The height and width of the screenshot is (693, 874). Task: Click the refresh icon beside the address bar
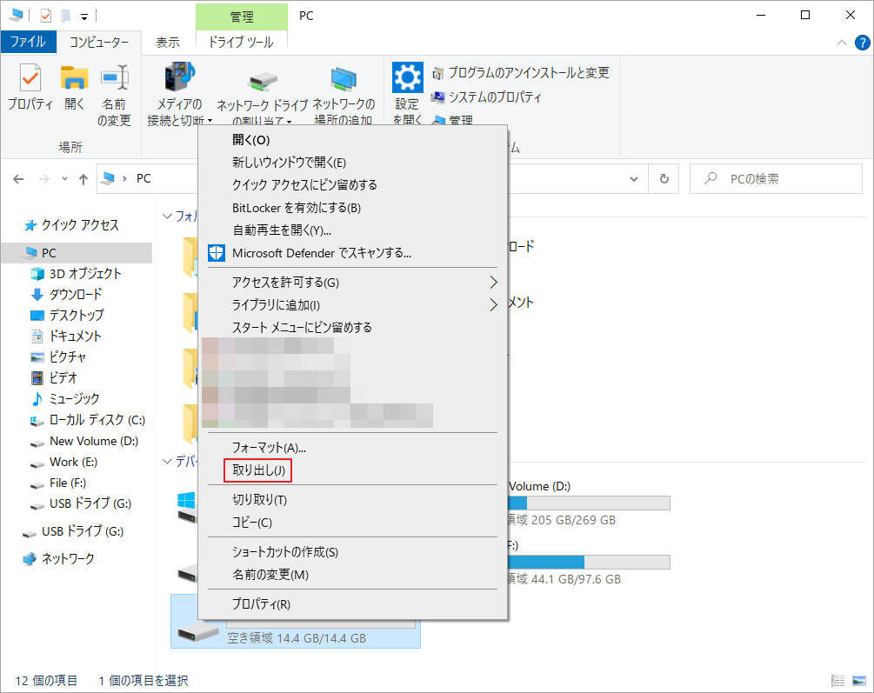(x=664, y=178)
